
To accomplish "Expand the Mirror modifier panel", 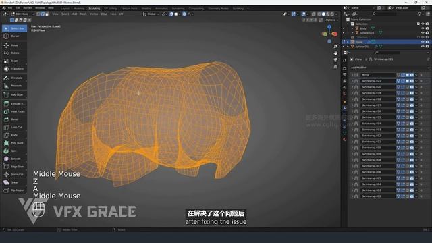I will [x=352, y=75].
